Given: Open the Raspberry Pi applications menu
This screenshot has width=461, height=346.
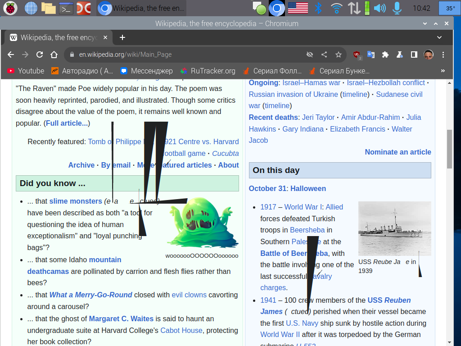Looking at the screenshot, I should point(10,8).
